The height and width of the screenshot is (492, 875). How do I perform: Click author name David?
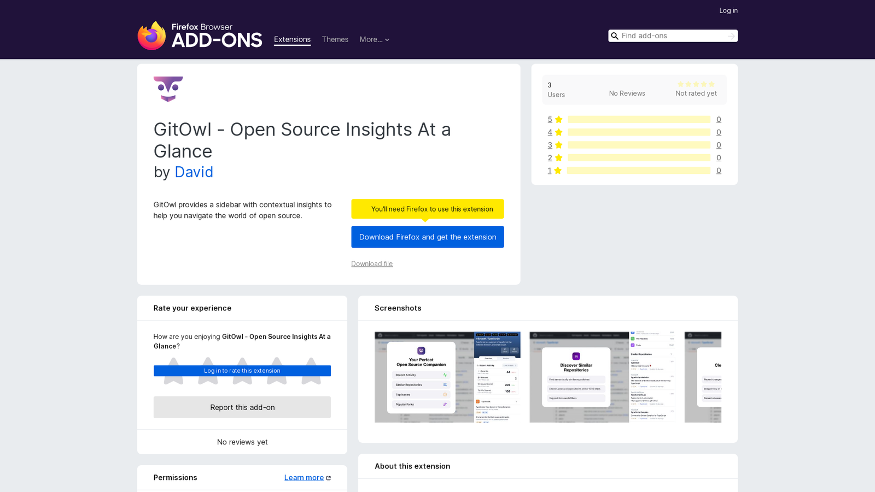[194, 172]
